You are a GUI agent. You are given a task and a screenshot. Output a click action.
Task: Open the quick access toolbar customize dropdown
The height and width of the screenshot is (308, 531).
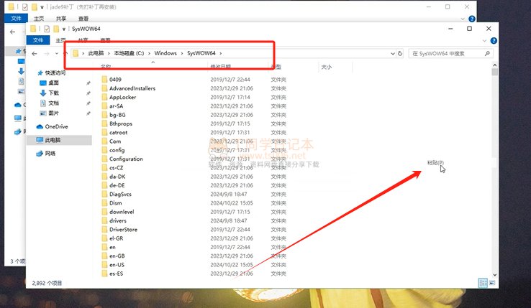pos(65,29)
